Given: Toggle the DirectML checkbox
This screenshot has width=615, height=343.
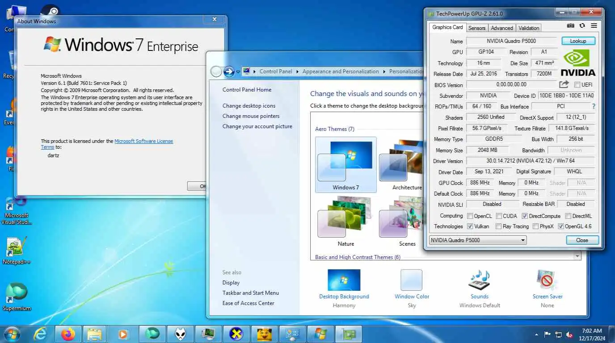Looking at the screenshot, I should point(569,216).
